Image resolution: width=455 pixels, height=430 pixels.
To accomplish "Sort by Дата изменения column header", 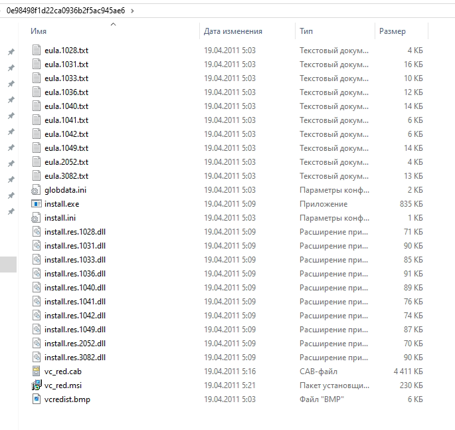I will [232, 31].
